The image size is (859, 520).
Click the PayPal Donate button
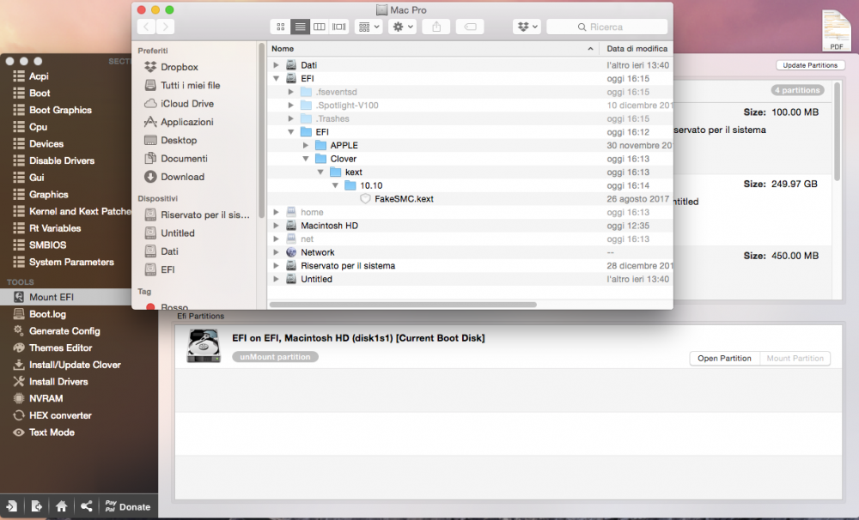128,507
